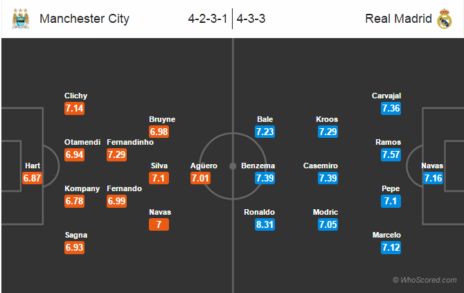The image size is (464, 293).
Task: Select the Carvajal player name
Action: tap(386, 96)
